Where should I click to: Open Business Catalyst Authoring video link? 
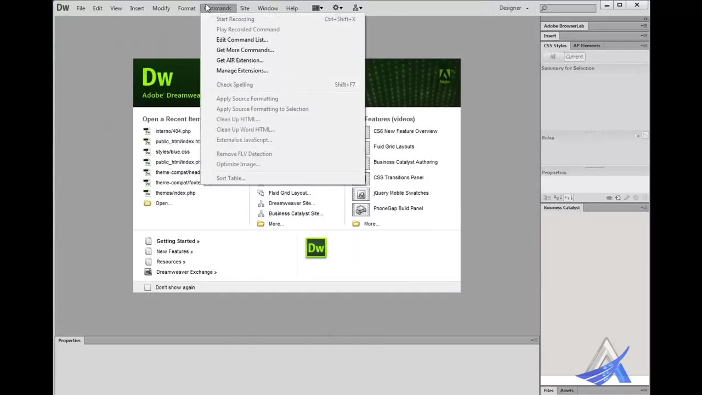[405, 162]
